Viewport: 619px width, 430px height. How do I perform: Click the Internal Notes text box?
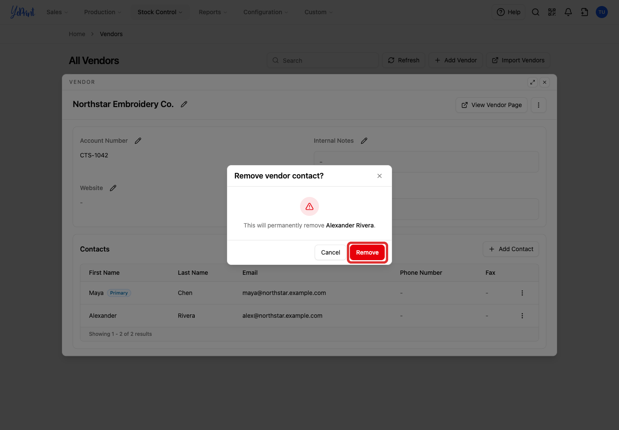(x=426, y=162)
